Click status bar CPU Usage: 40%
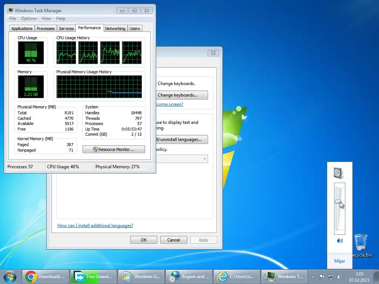Image resolution: width=379 pixels, height=284 pixels. click(x=63, y=167)
